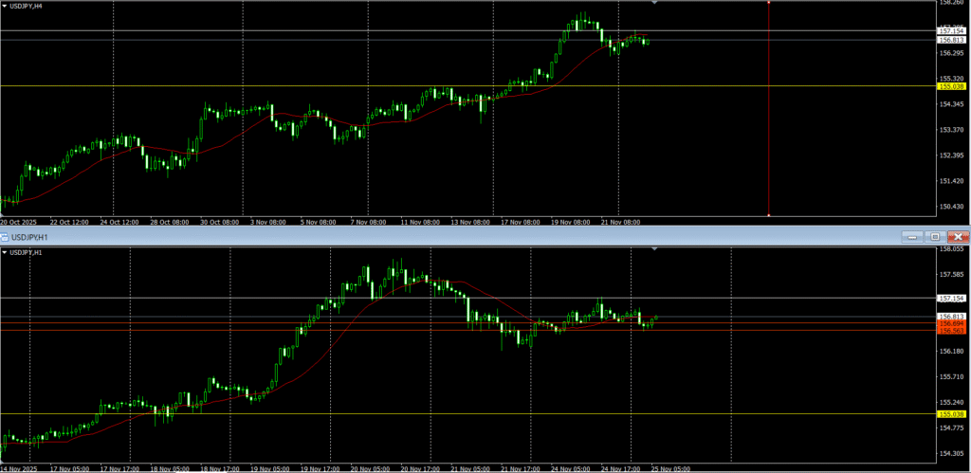Click the USDJPY,H1 window title bar icon
The height and width of the screenshot is (473, 971).
pyautogui.click(x=4, y=236)
